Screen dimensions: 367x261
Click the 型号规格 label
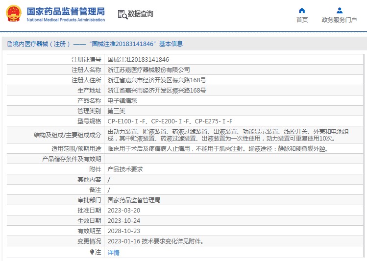pyautogui.click(x=89, y=121)
